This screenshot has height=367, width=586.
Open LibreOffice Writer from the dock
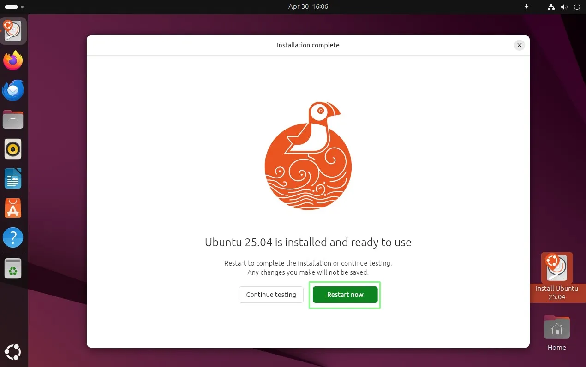tap(13, 179)
